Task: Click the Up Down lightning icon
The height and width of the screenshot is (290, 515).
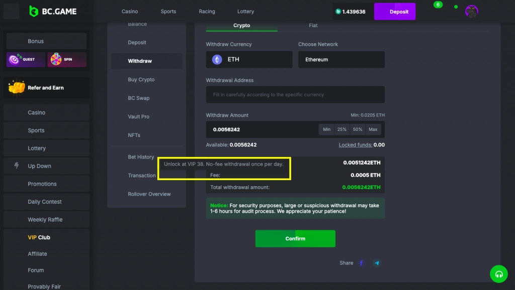Action: pos(17,166)
